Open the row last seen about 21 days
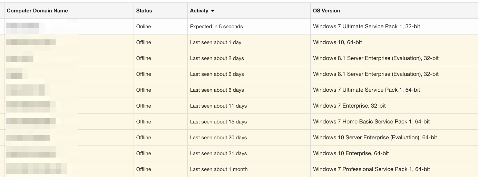478x180 pixels. 218,153
